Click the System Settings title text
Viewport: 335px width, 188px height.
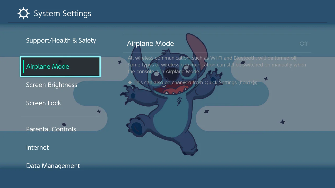pyautogui.click(x=62, y=13)
